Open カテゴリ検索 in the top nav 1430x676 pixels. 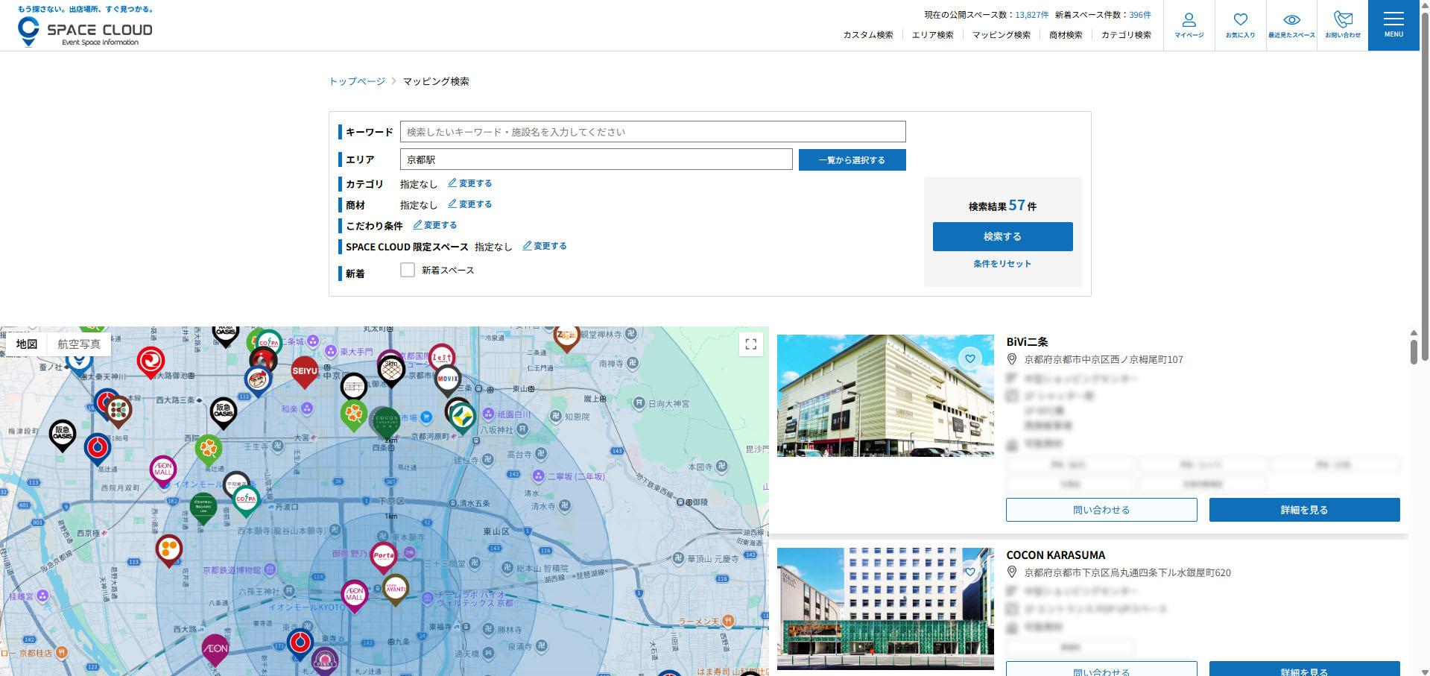coord(1126,35)
